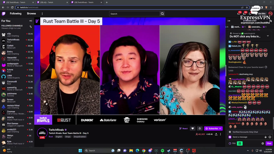The image size is (274, 154).
Task: Select the English tag
Action: click(59, 136)
